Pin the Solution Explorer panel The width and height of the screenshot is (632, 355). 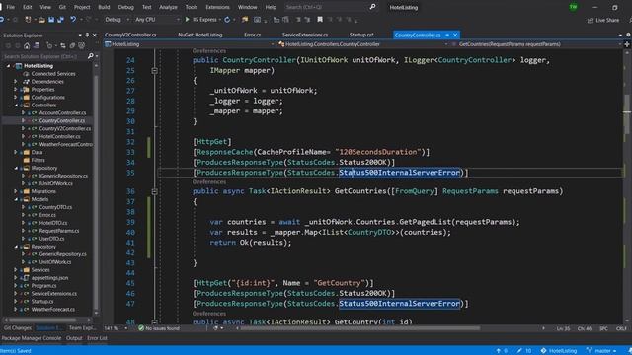(x=87, y=35)
